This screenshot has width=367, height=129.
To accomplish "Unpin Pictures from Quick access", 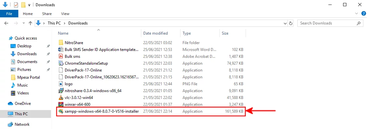I will pos(48,70).
